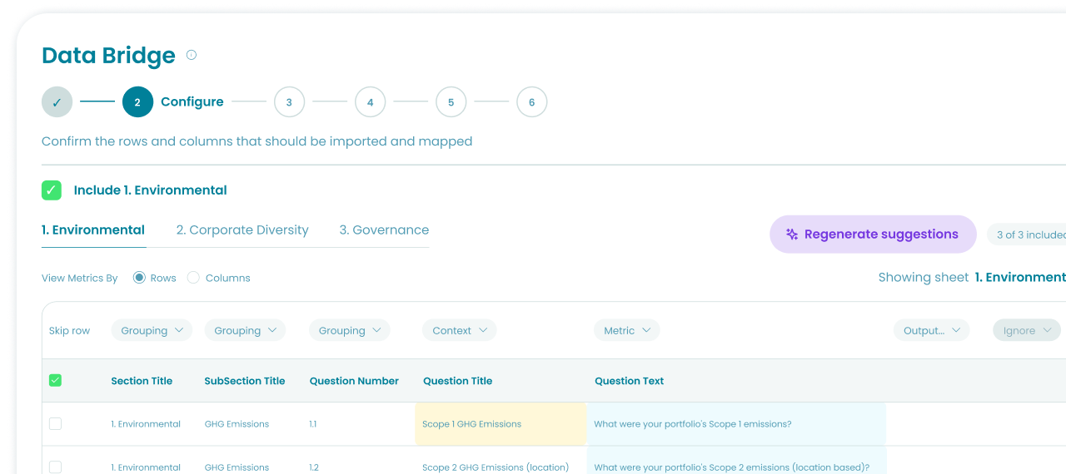Click Question Text column header
The width and height of the screenshot is (1066, 474).
pos(629,381)
